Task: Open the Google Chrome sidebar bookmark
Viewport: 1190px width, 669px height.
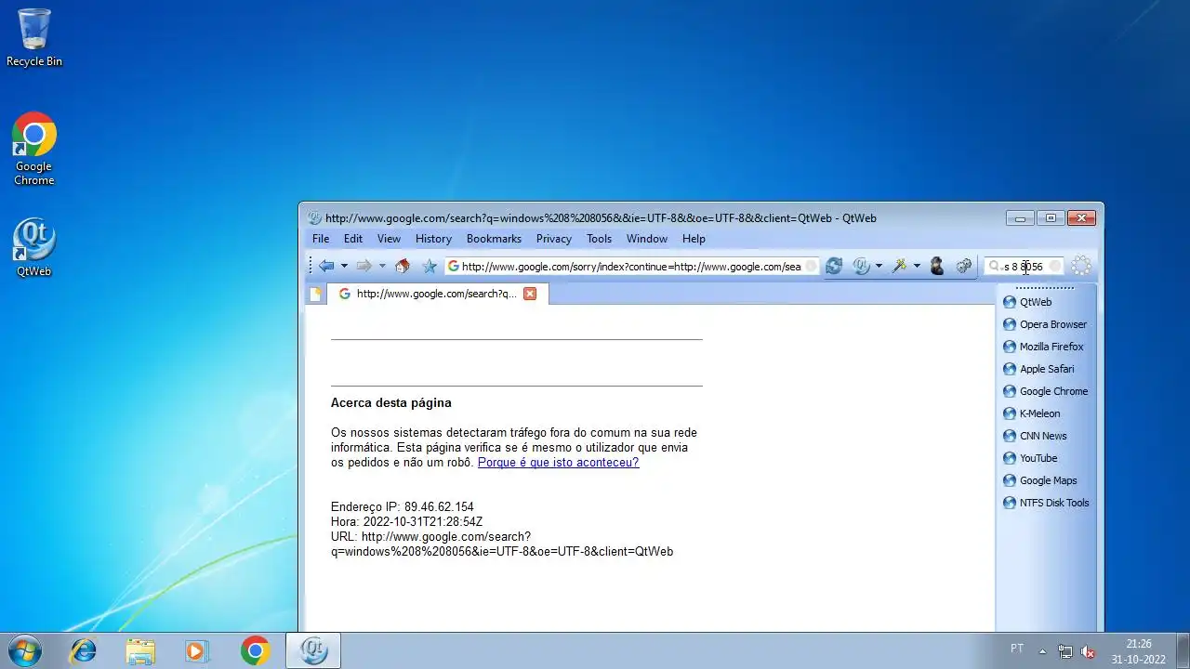Action: 1046,391
